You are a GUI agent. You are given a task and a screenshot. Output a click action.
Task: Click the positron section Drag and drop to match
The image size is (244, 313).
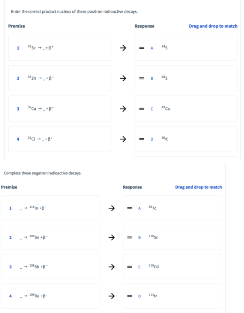(213, 26)
